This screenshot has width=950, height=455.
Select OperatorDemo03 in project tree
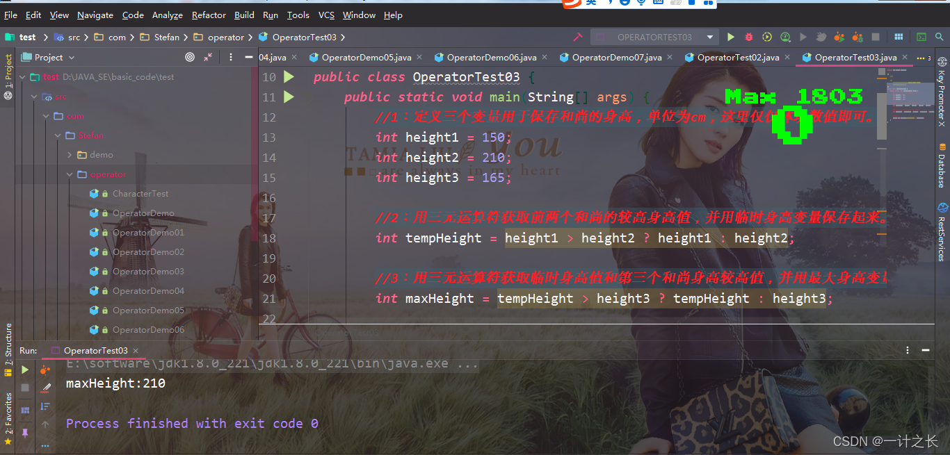(x=148, y=272)
